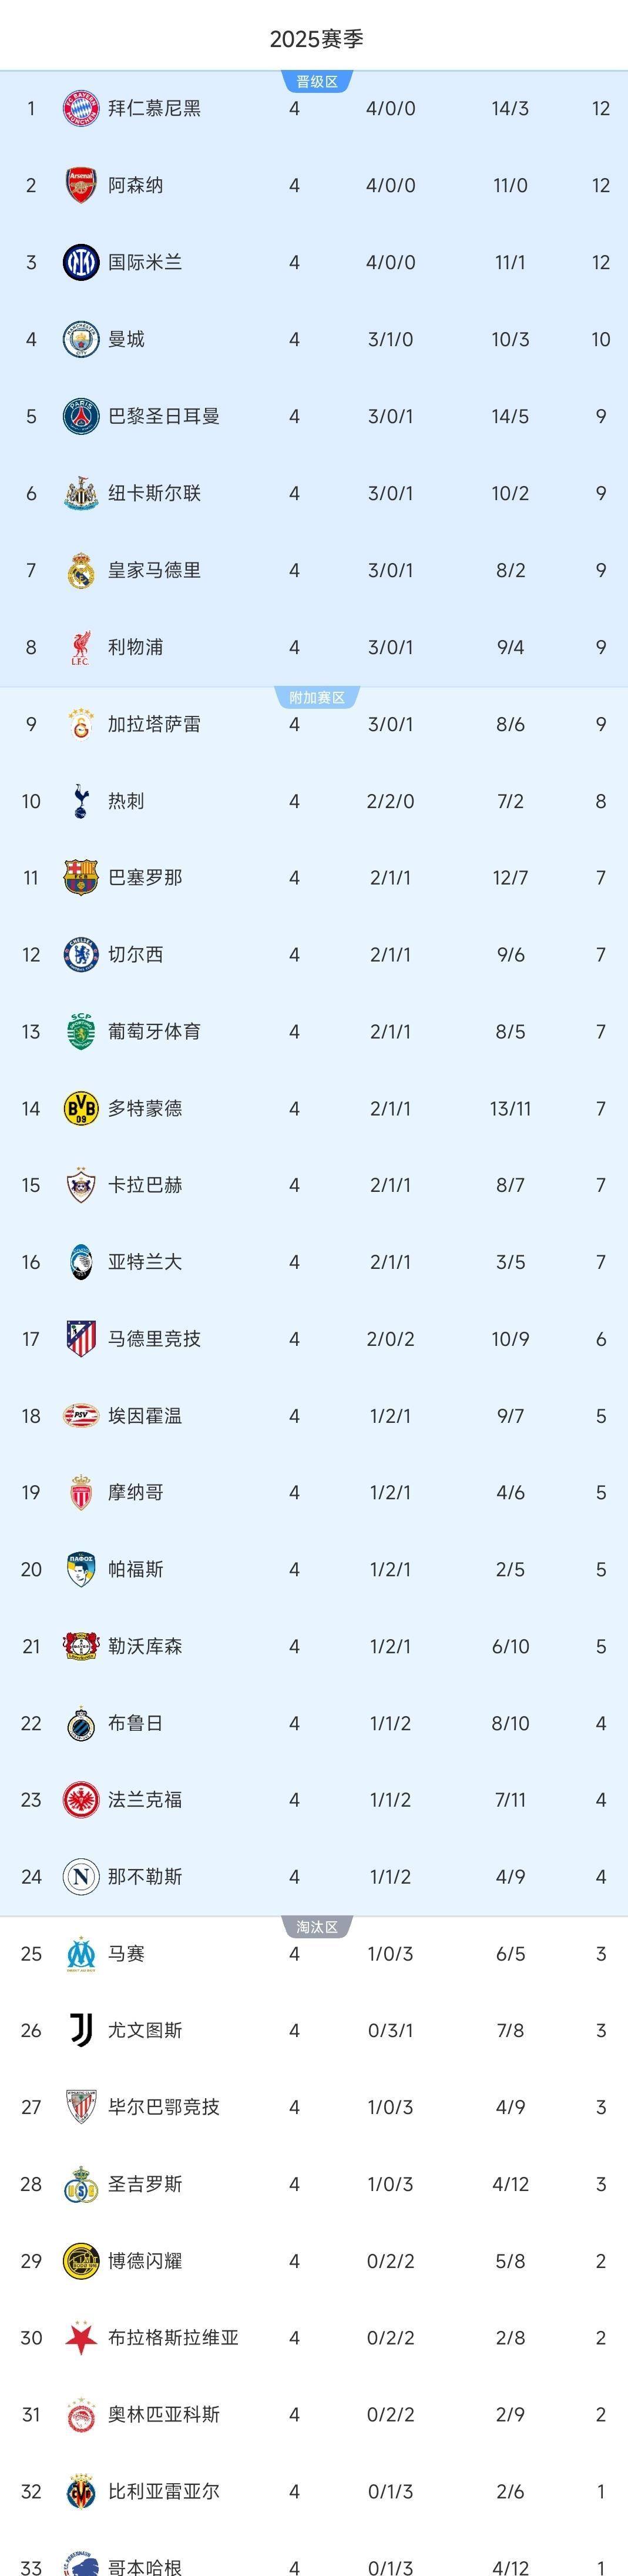Click the Juventus logo
Image resolution: width=628 pixels, height=2576 pixels.
point(81,2030)
